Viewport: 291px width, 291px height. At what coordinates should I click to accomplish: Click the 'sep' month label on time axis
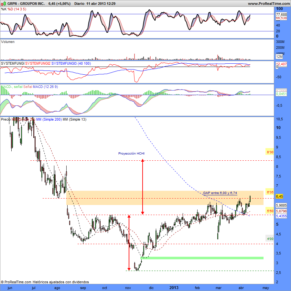[x=83, y=288]
